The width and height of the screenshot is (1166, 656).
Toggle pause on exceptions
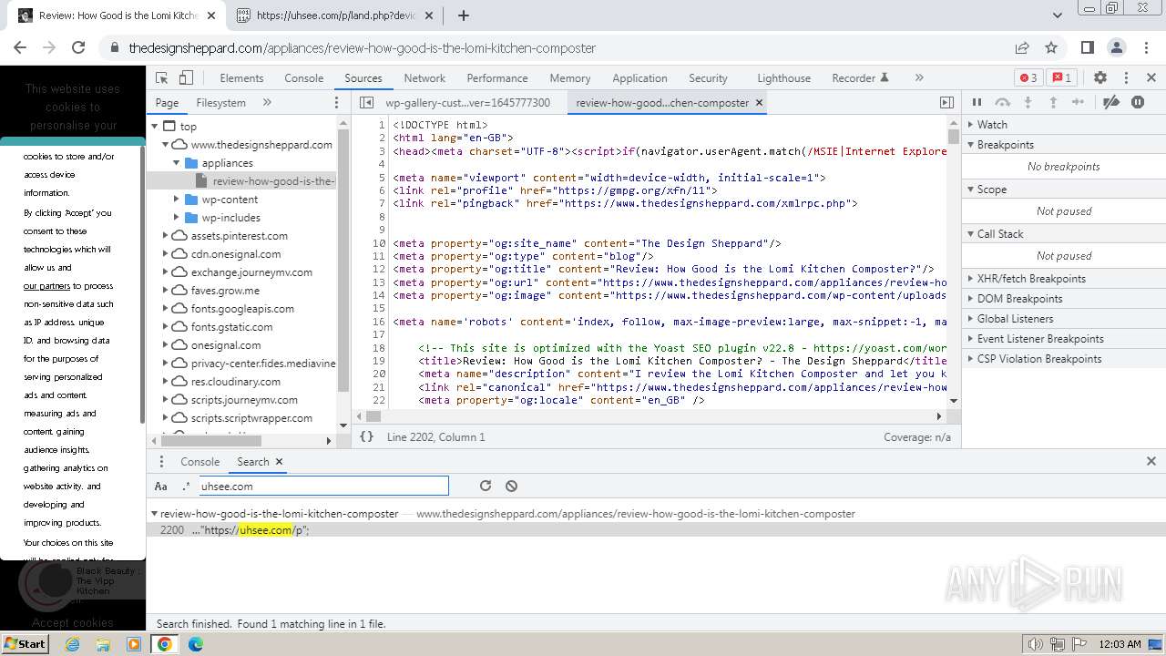click(x=1138, y=103)
